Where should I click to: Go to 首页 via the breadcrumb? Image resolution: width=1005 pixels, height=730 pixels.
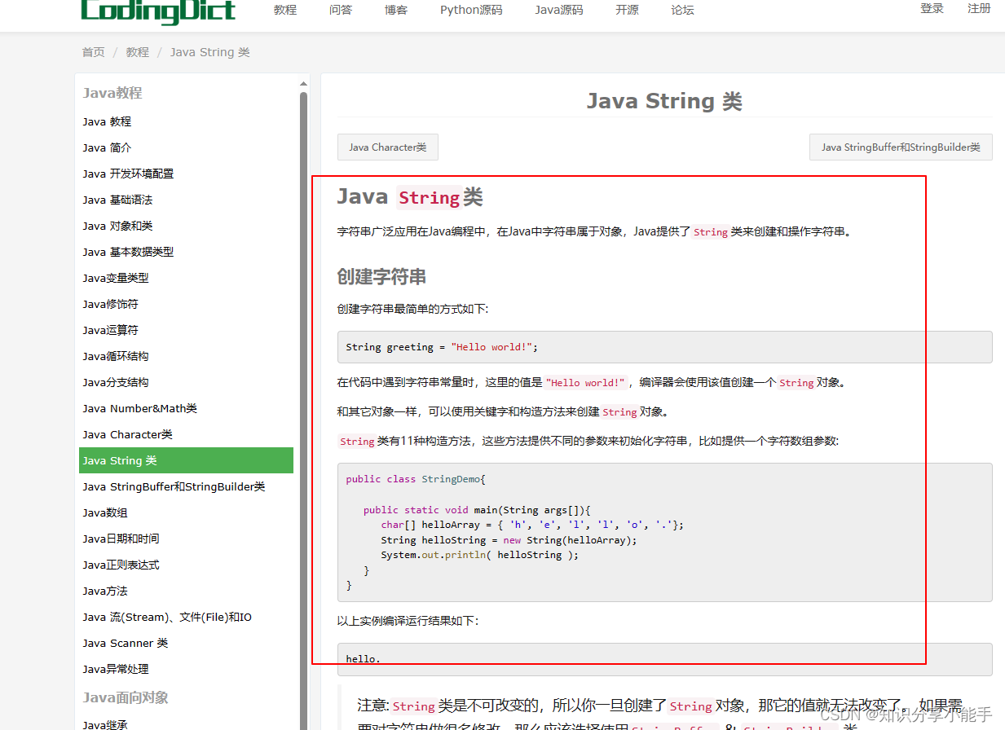pyautogui.click(x=93, y=51)
